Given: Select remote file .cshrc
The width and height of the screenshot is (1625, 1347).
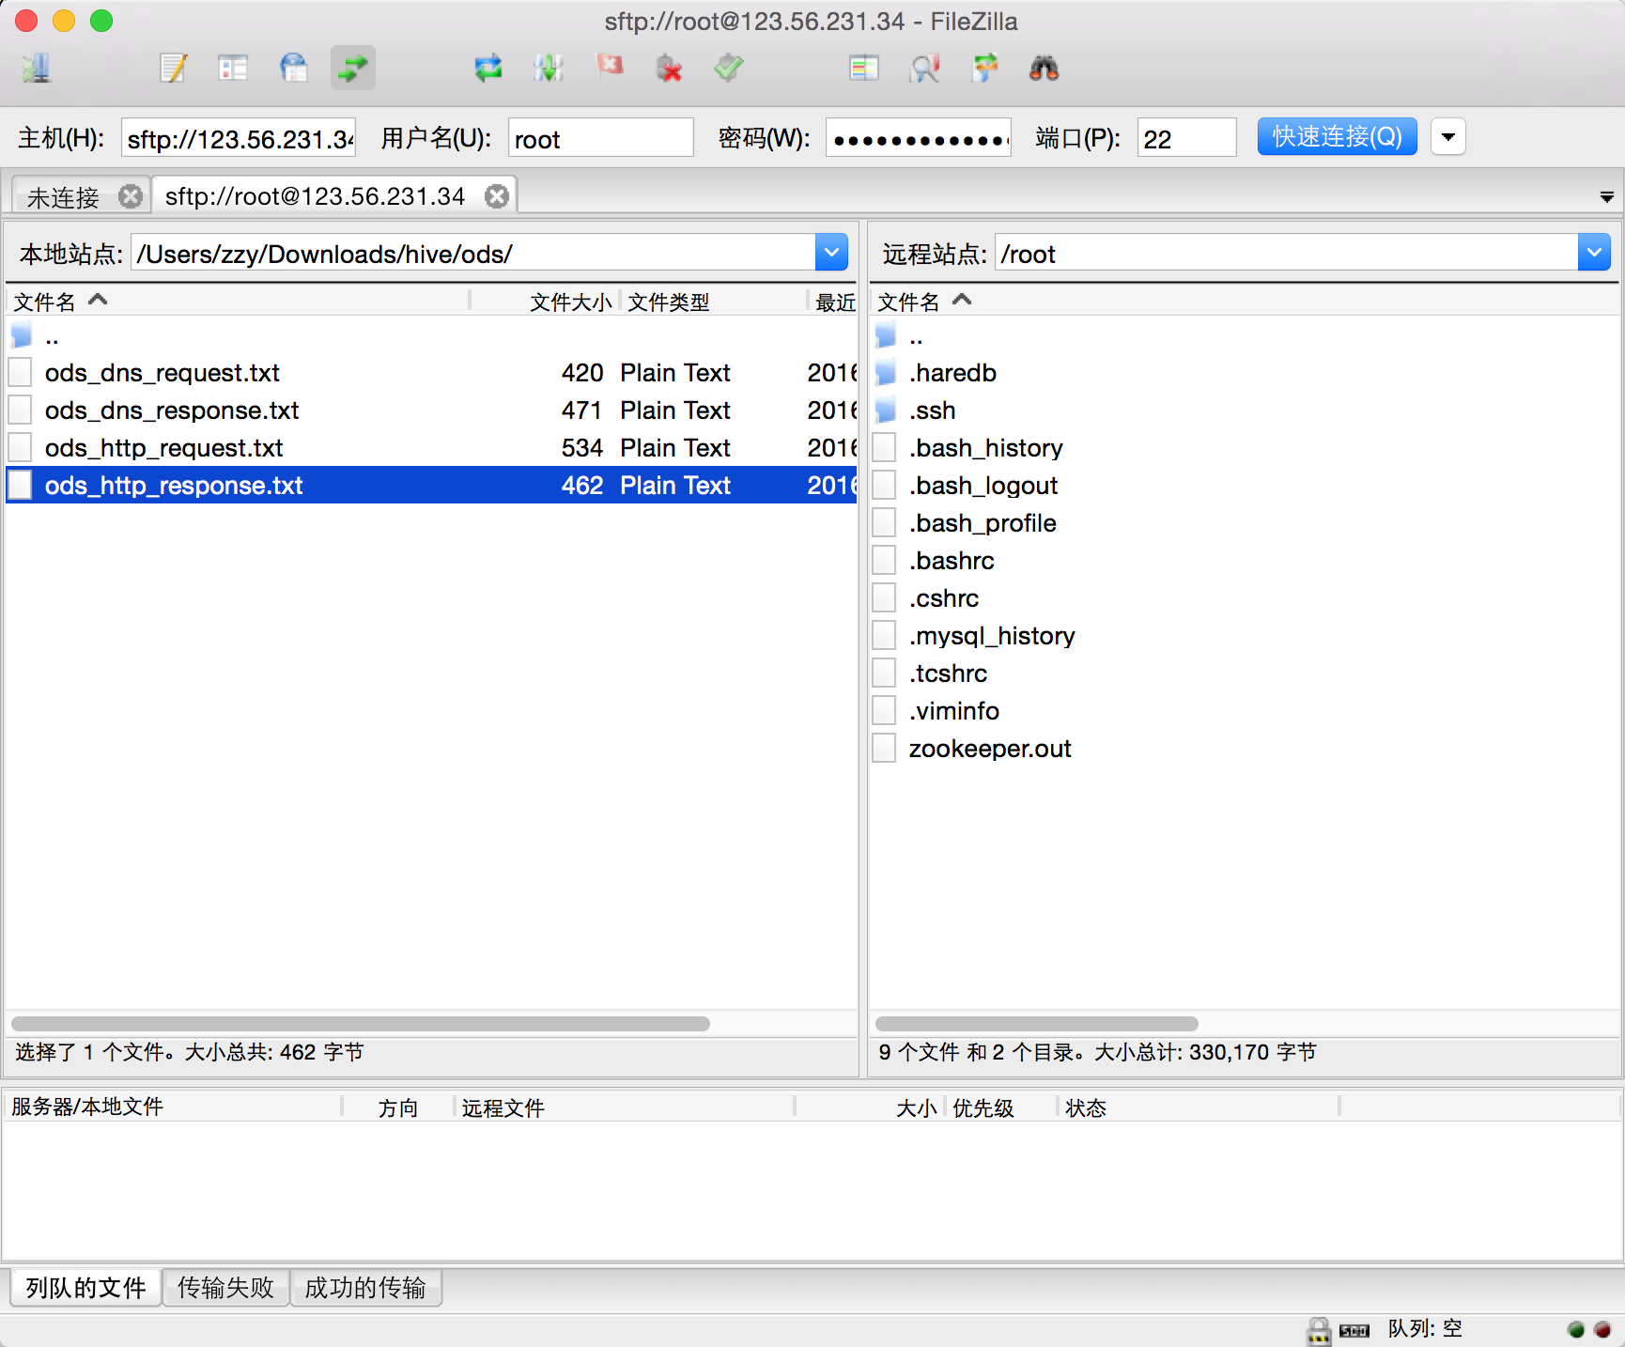Looking at the screenshot, I should [1244, 598].
